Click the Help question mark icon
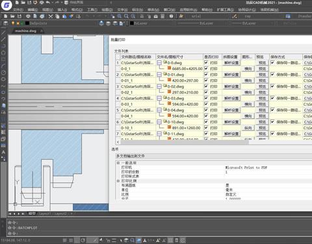This screenshot has height=244, width=312. pyautogui.click(x=171, y=16)
